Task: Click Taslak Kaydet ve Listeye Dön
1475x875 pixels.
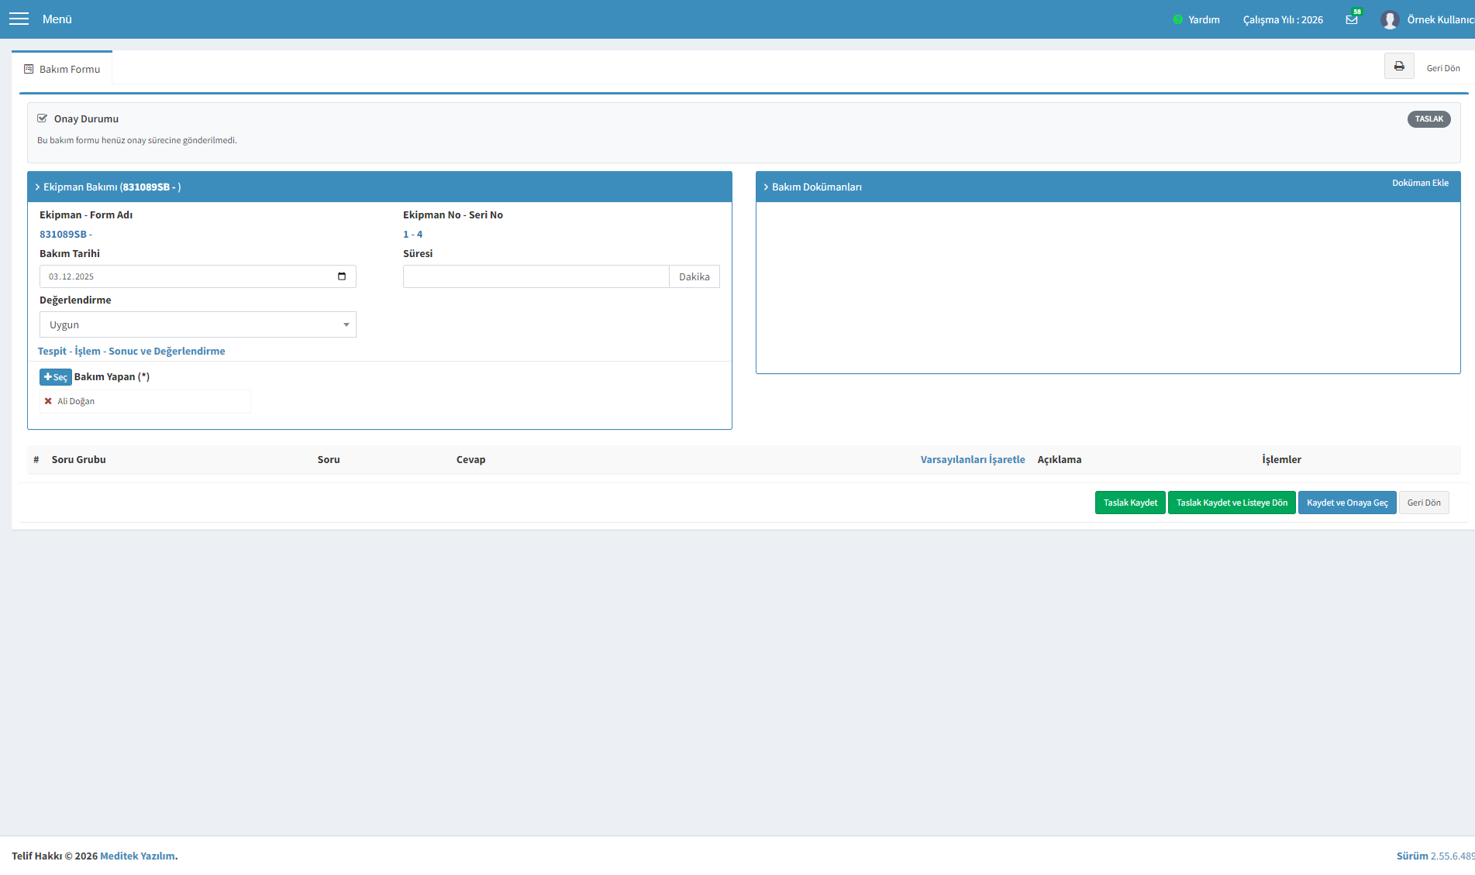Action: tap(1232, 503)
